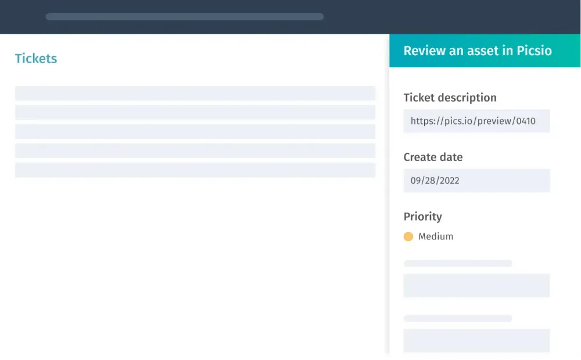Select the fourth ticket row
581x360 pixels.
pyautogui.click(x=196, y=151)
